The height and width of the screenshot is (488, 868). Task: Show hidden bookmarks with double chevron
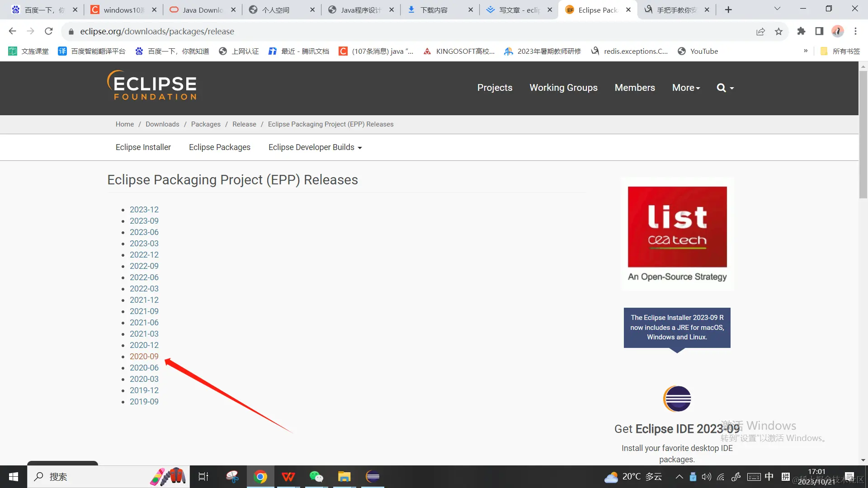pyautogui.click(x=806, y=51)
